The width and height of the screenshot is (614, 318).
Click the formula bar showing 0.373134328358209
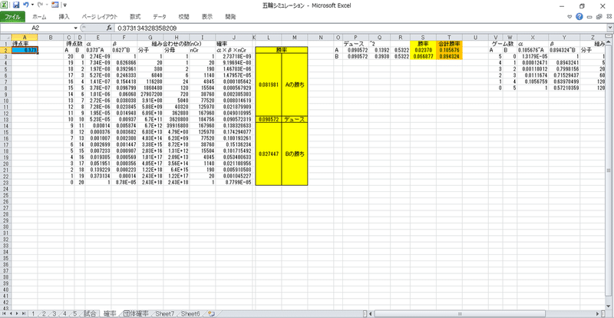(360, 28)
